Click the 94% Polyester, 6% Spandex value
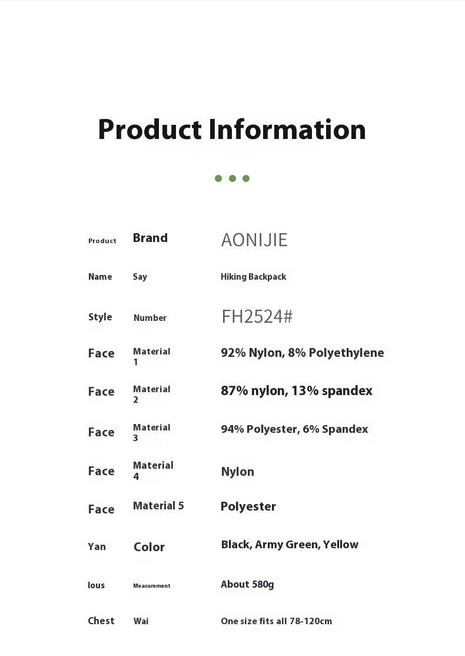This screenshot has width=465, height=656. coord(294,429)
